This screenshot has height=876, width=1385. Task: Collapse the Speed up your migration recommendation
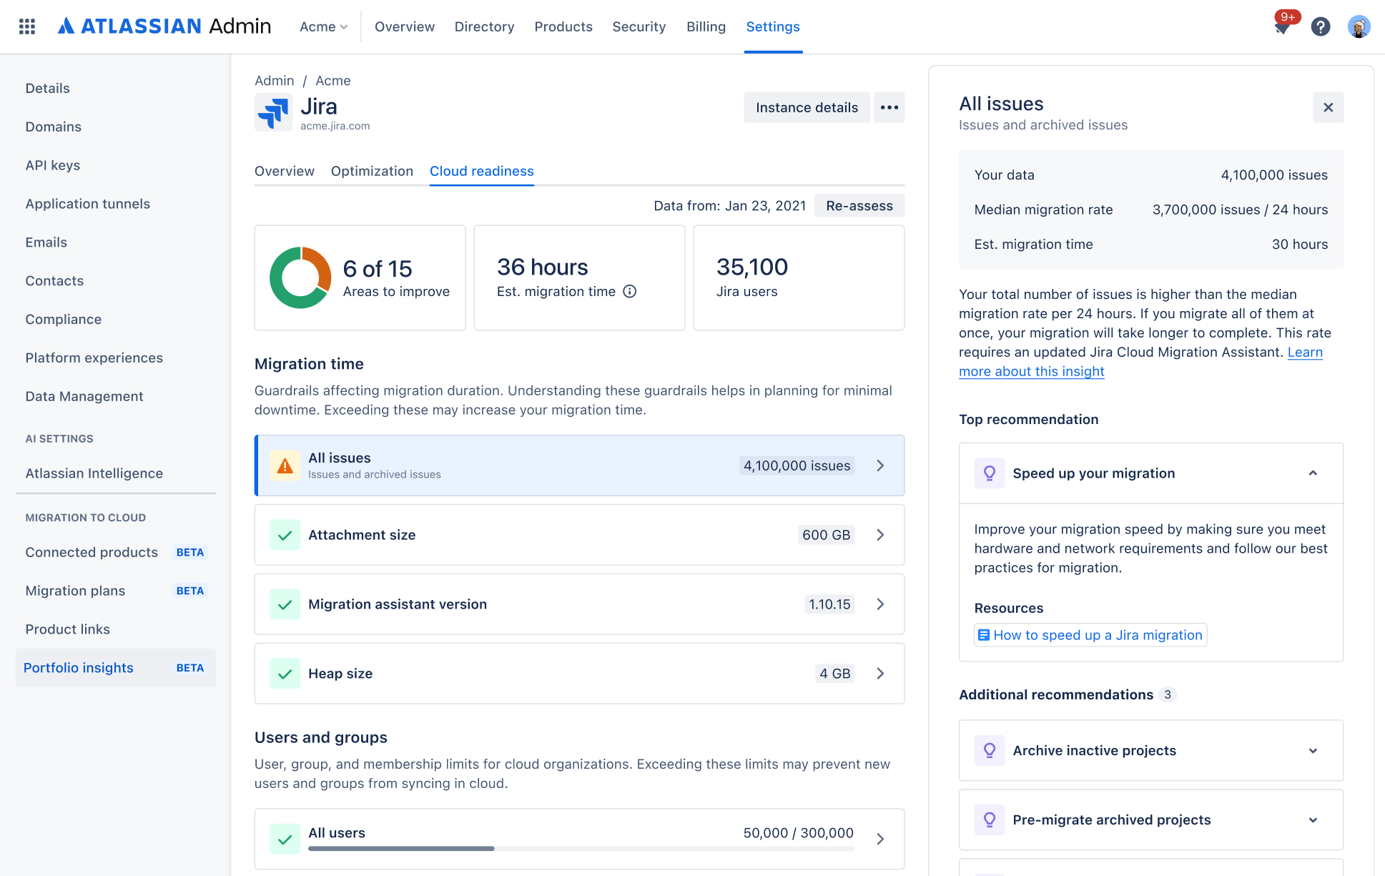[x=1313, y=473]
